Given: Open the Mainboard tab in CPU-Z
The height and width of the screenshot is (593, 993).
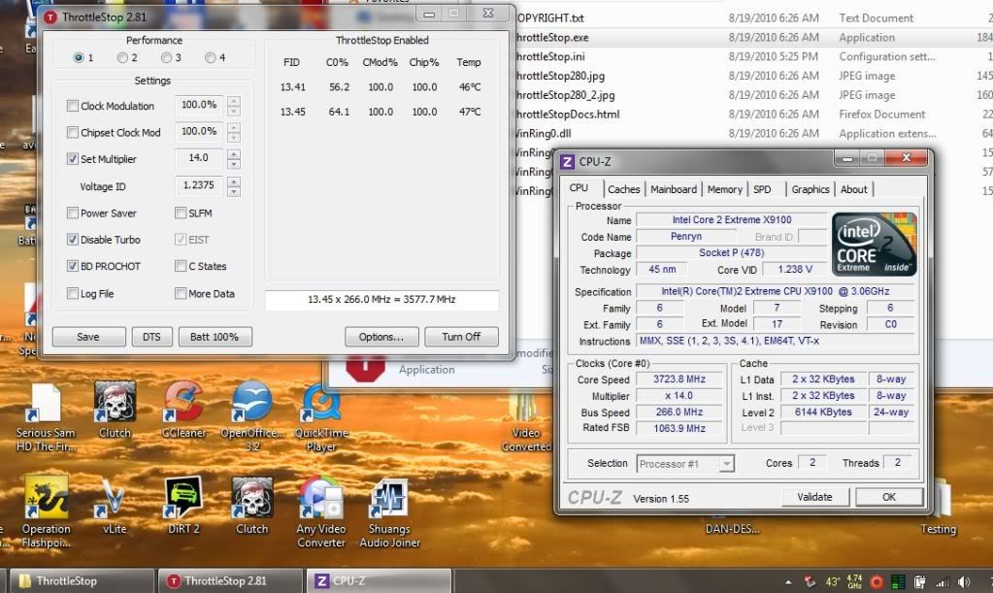Looking at the screenshot, I should click(x=674, y=189).
